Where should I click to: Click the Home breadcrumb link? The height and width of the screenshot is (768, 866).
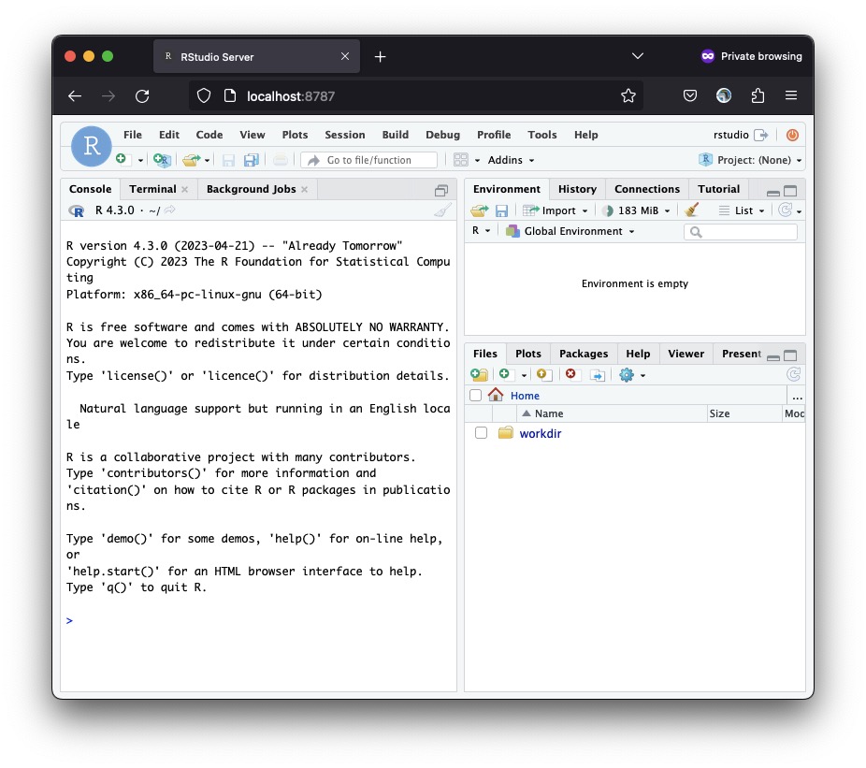pyautogui.click(x=525, y=396)
